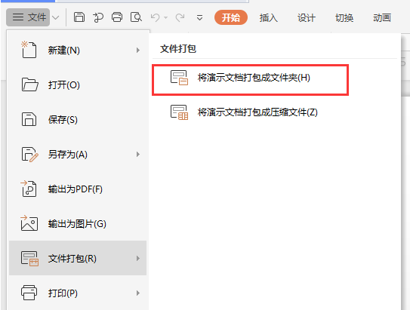Viewport: 410px width, 310px height.
Task: Click the 另存为 pencil document icon
Action: 29,155
